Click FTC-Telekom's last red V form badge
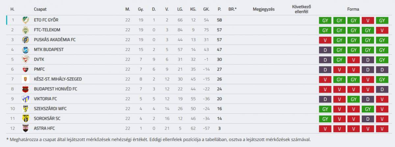This screenshot has width=395, height=147. (382, 30)
